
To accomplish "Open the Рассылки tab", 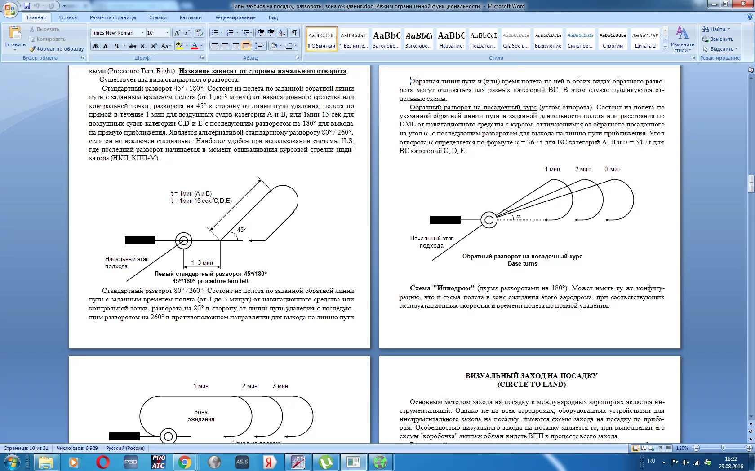I will point(191,17).
